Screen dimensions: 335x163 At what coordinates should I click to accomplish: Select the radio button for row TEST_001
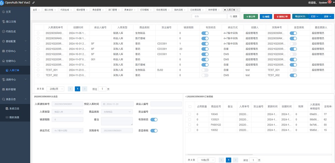point(38,70)
